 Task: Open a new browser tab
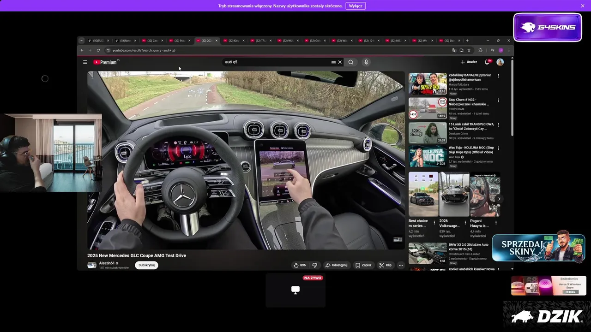pos(467,41)
